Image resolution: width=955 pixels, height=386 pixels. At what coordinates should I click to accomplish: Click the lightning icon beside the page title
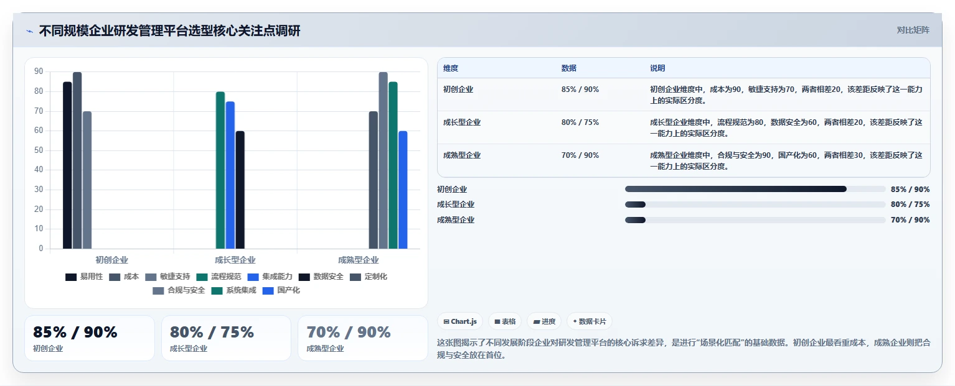(x=29, y=31)
